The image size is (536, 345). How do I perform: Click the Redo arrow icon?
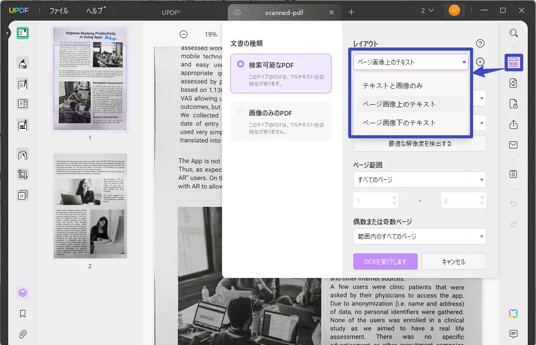pyautogui.click(x=513, y=224)
